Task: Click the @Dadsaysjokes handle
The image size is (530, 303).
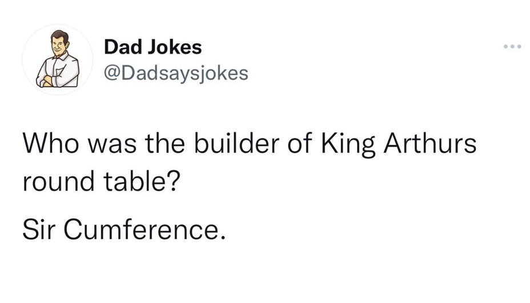Action: click(x=176, y=73)
